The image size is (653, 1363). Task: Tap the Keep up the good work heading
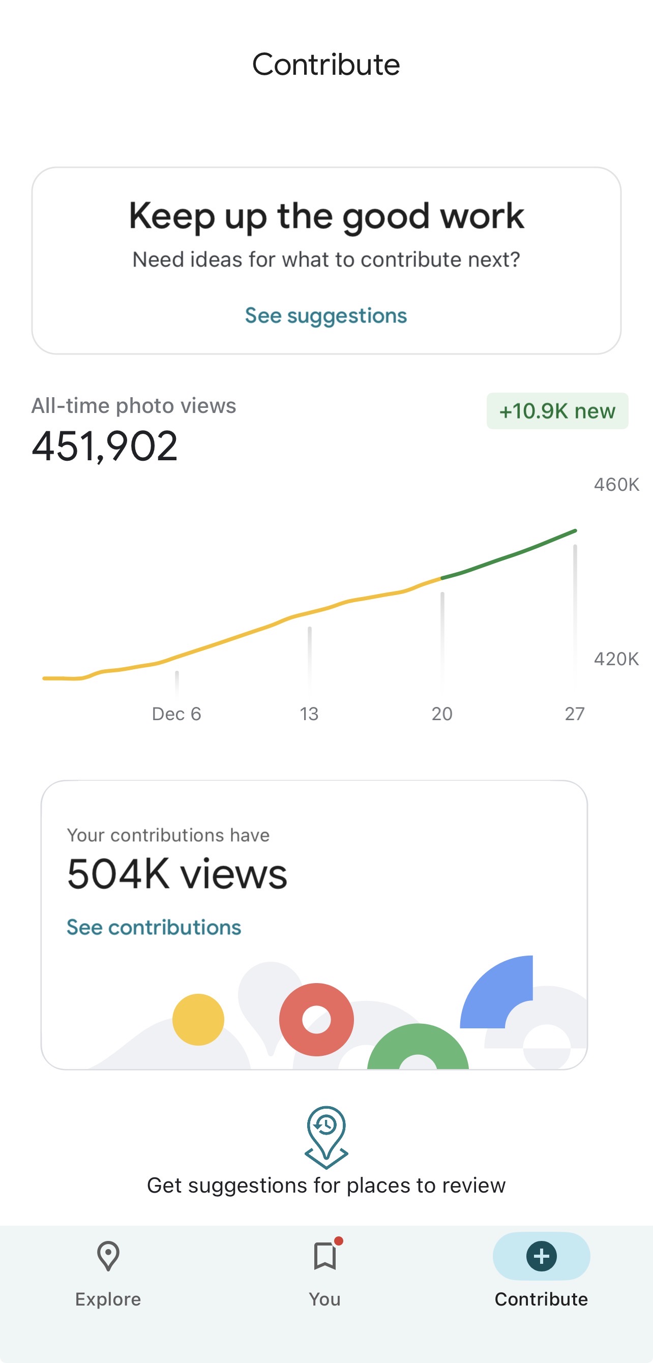pyautogui.click(x=326, y=216)
